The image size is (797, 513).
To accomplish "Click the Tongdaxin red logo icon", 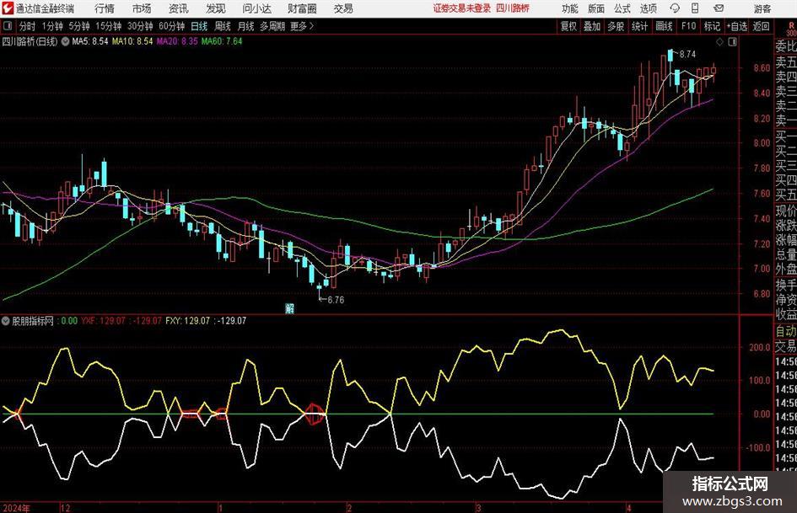I will 8,8.
